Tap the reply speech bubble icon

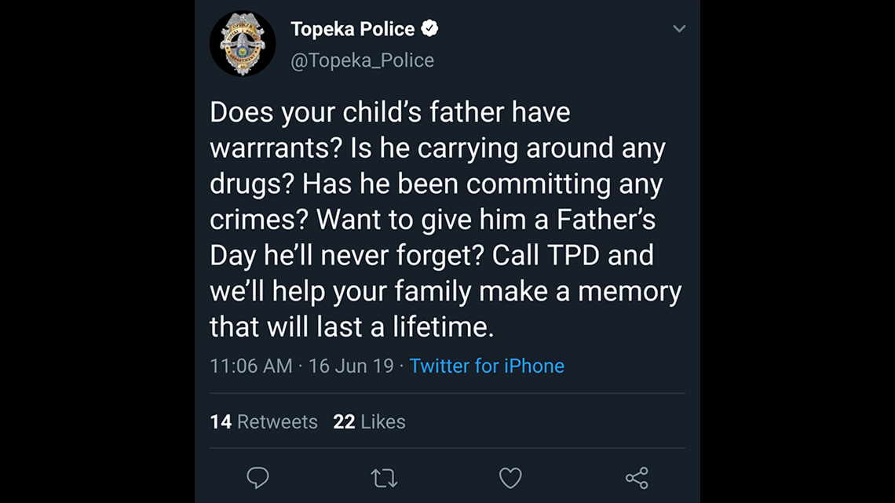pos(258,478)
